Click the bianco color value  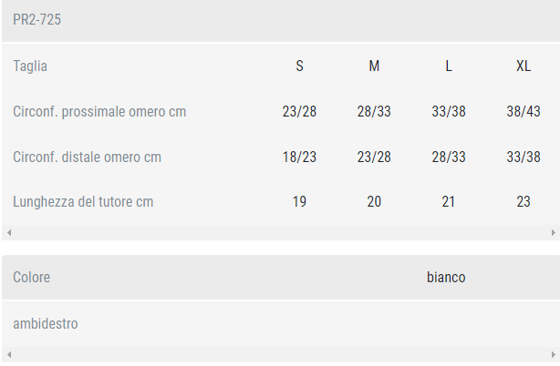coord(446,277)
